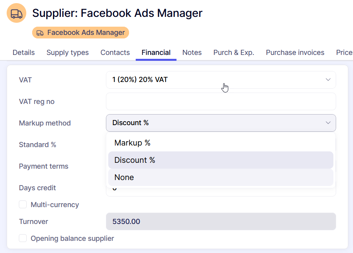Choose Discount % option in the list
353x253 pixels.
[135, 160]
